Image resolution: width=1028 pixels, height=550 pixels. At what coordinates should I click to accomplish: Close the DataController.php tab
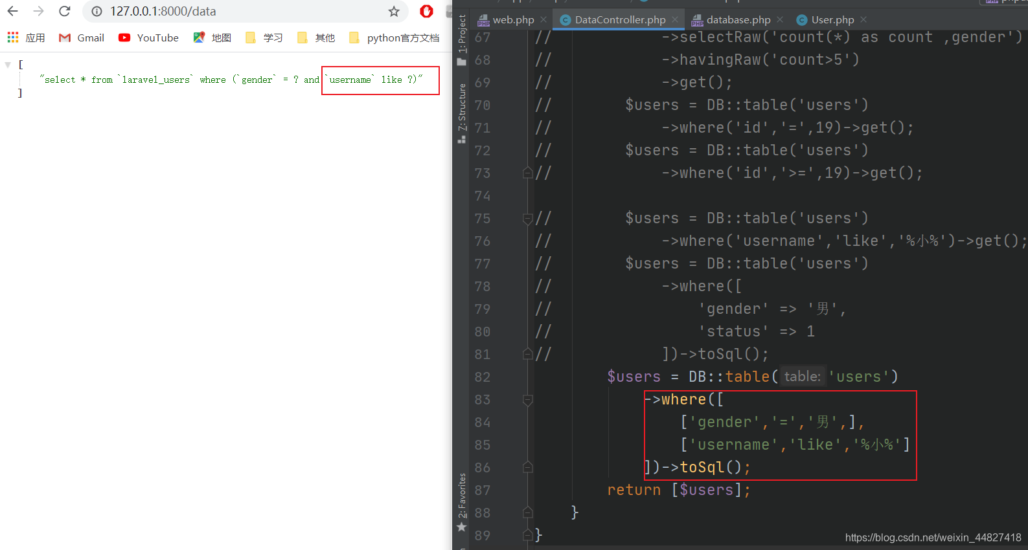point(675,19)
